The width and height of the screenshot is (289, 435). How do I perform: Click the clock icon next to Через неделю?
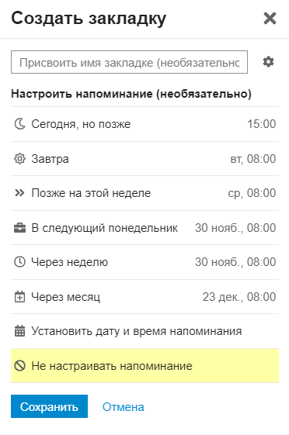(19, 262)
